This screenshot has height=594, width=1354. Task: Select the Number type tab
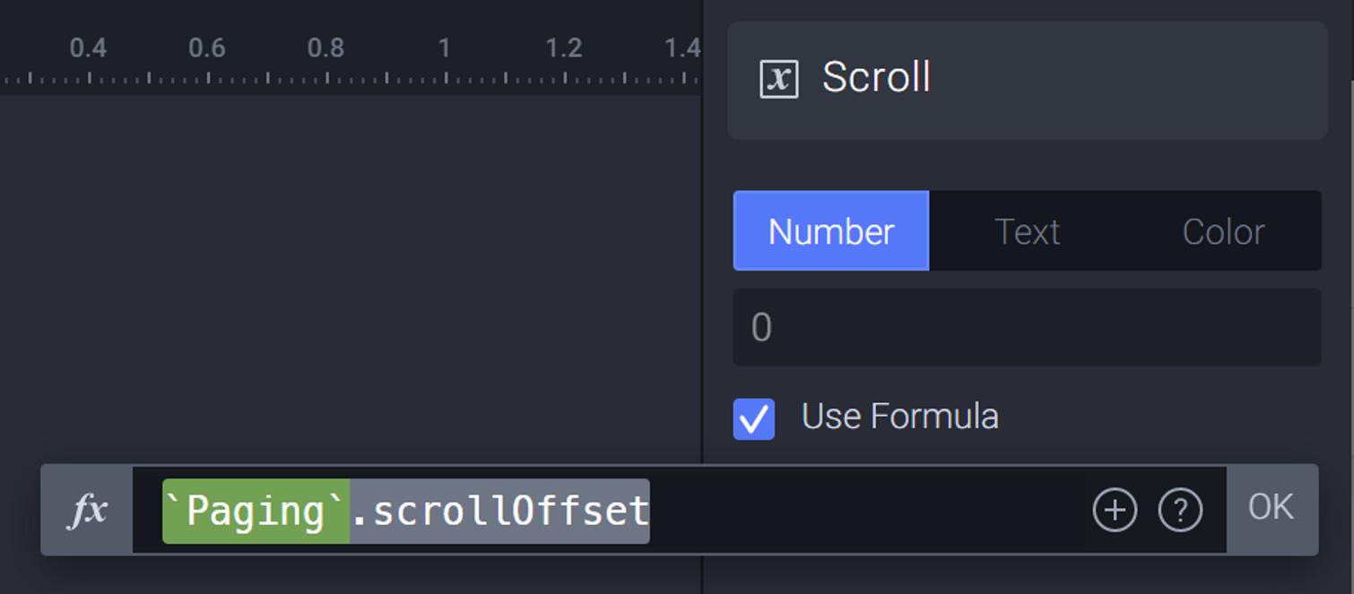pos(831,231)
